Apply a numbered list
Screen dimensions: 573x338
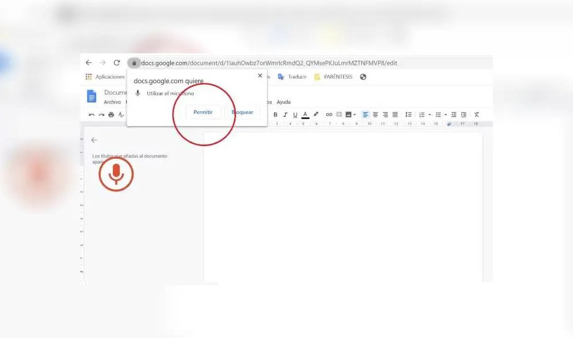click(x=422, y=115)
